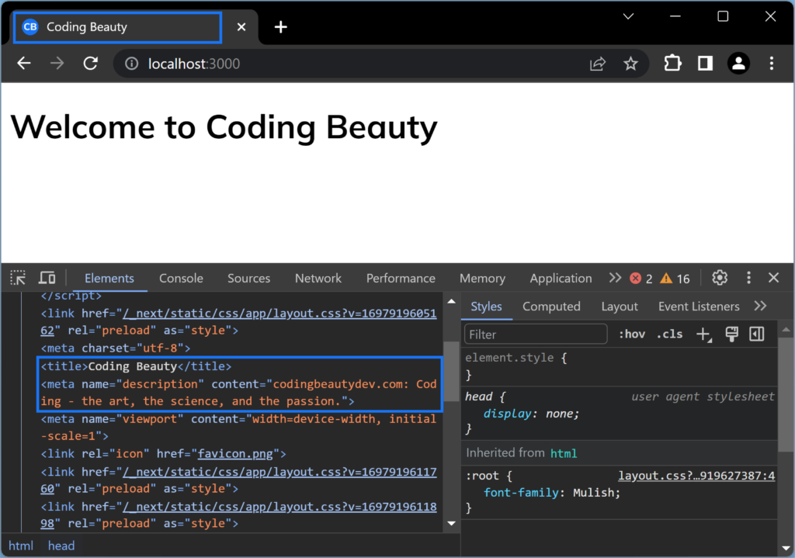Screen dimensions: 795x558
Task: Click the red error count badge
Action: tap(641, 279)
